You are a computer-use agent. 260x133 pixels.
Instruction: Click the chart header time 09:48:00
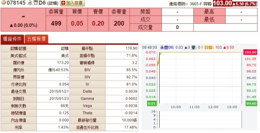[149, 48]
